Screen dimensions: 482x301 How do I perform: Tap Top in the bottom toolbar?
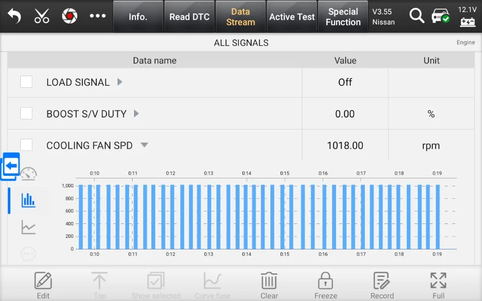click(x=100, y=285)
